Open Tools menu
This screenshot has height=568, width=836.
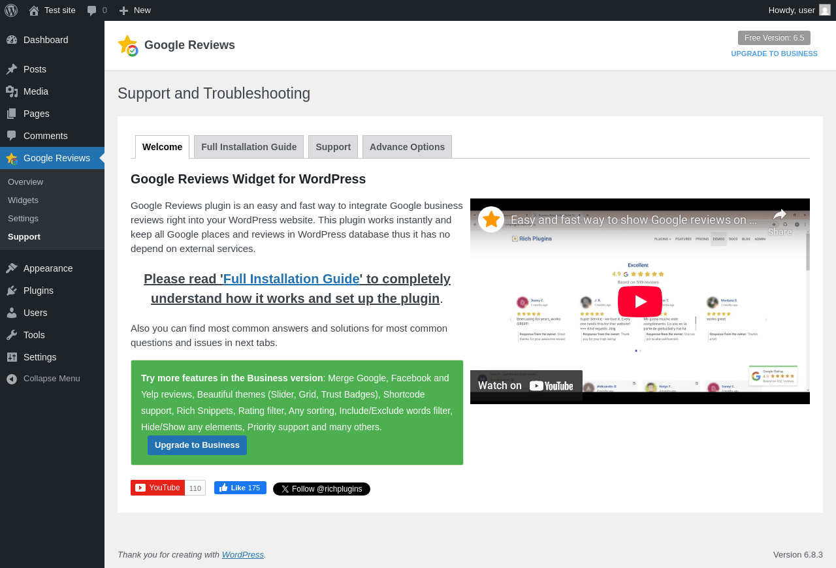(x=52, y=335)
